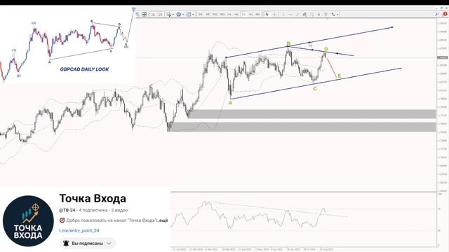Screen dimensions: 449x252
Task: Click the 'Вы подписаны' subscription button
Action: point(87,244)
